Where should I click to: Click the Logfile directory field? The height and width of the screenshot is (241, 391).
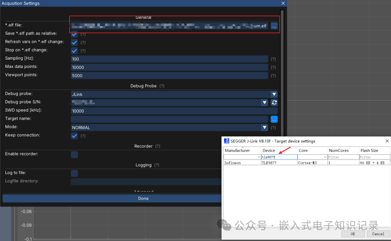[x=146, y=182]
